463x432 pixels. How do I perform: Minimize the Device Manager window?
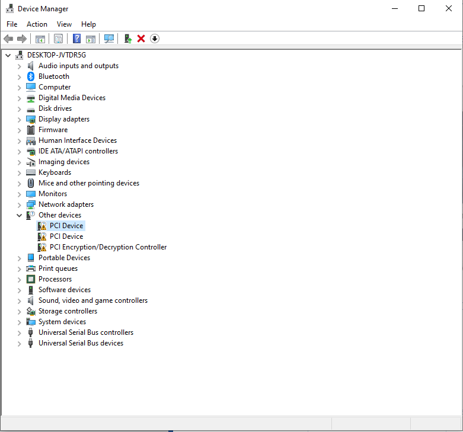(395, 8)
